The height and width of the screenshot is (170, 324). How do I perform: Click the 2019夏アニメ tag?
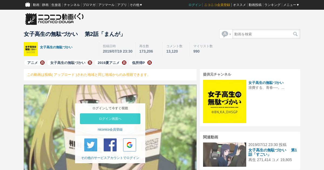tap(109, 63)
